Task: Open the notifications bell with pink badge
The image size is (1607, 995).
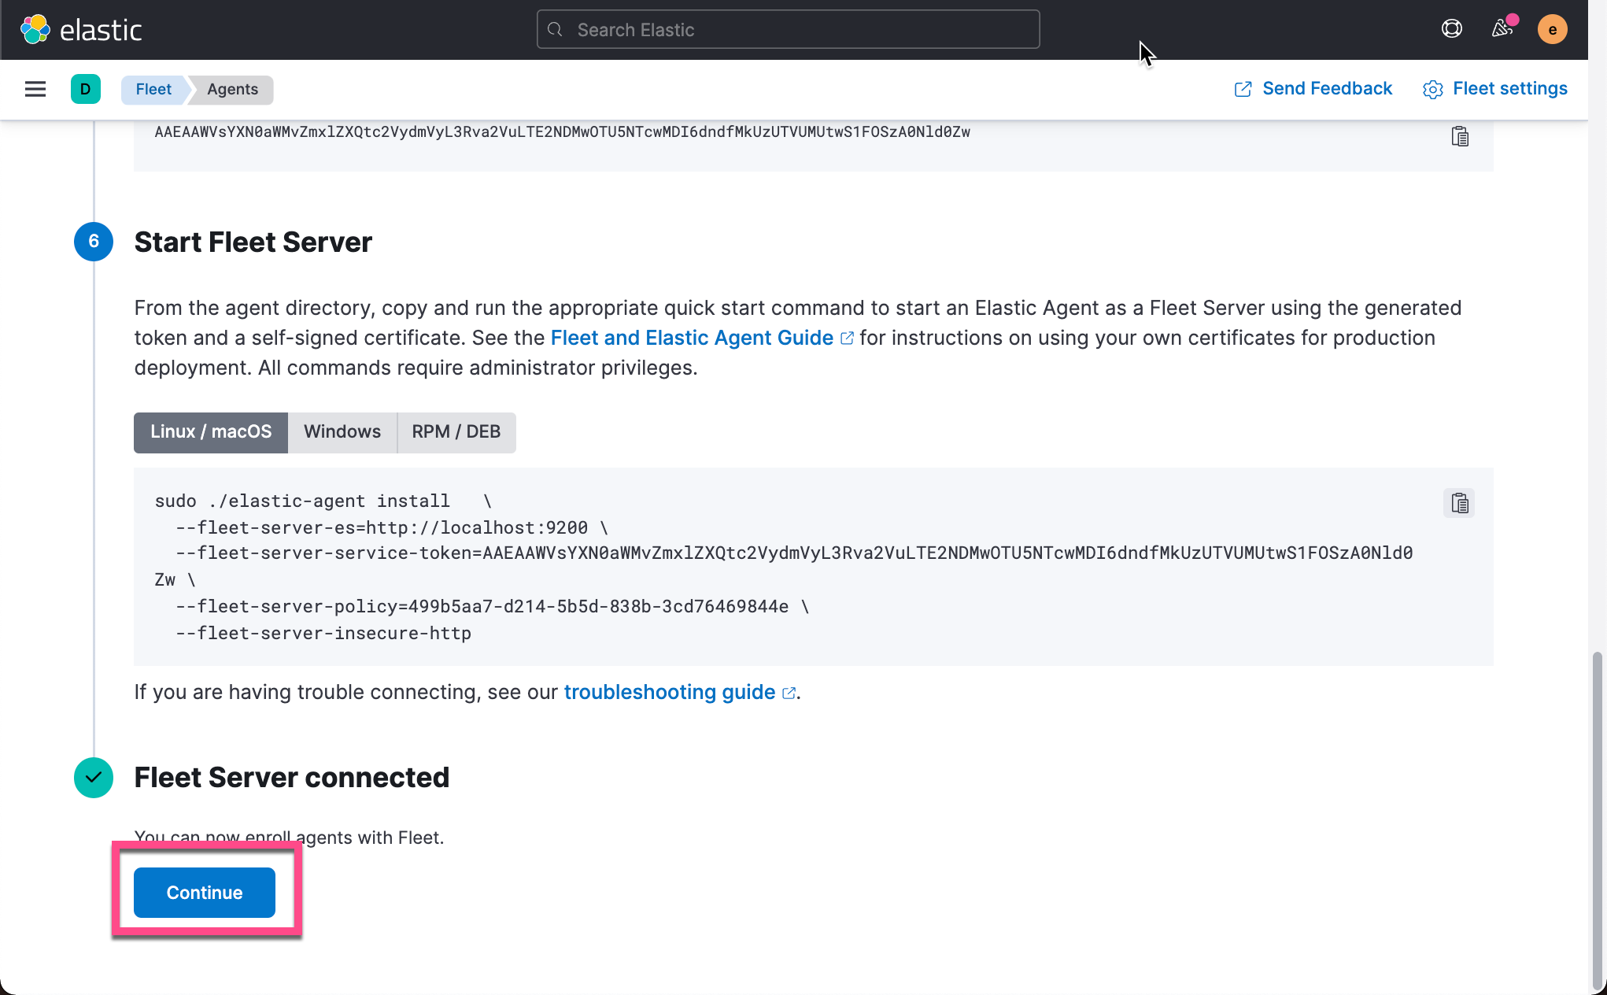Action: click(x=1502, y=29)
